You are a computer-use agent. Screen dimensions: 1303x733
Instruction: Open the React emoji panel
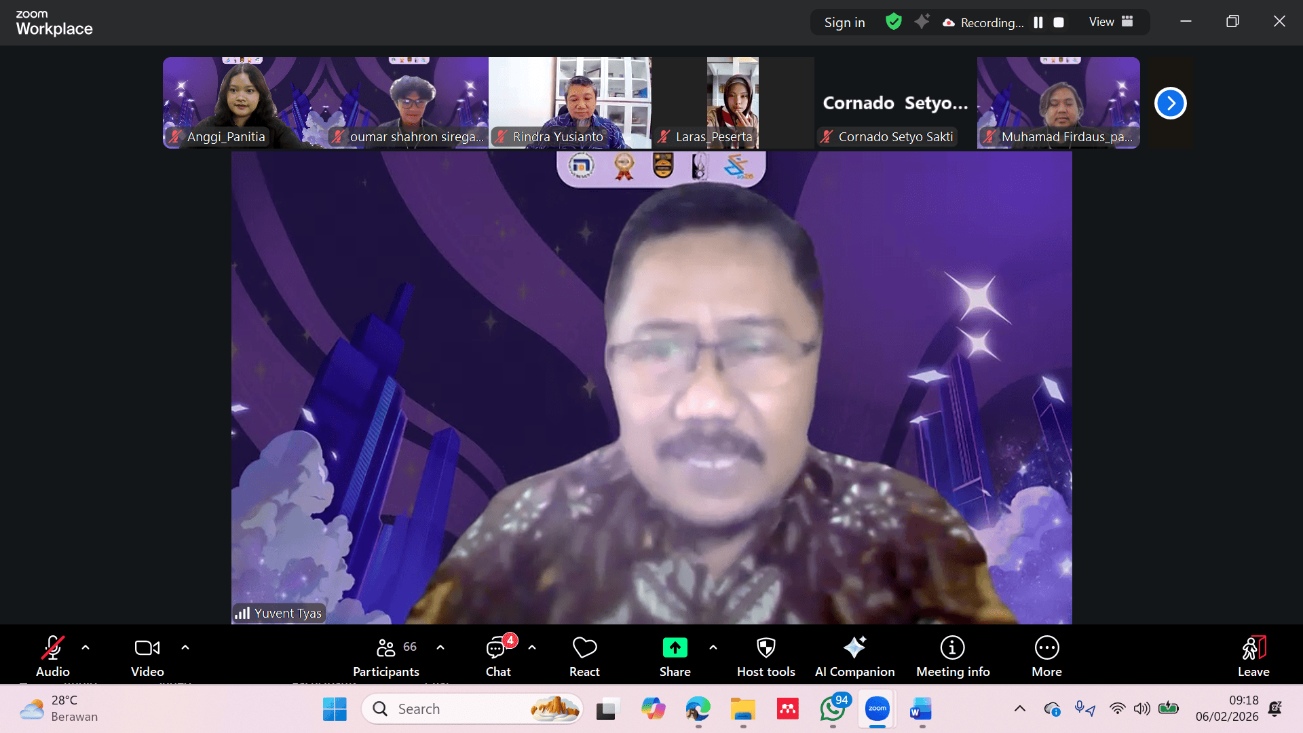584,656
